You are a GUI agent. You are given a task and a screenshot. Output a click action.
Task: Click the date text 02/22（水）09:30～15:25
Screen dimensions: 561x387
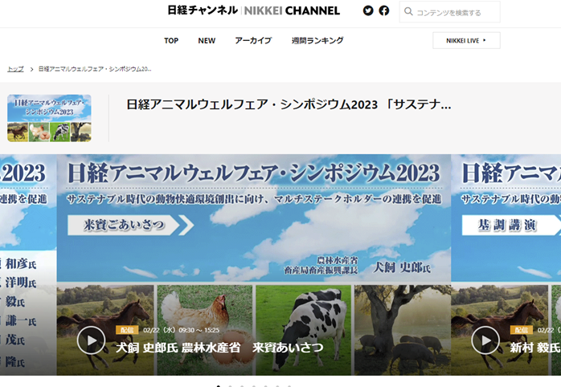pyautogui.click(x=181, y=330)
